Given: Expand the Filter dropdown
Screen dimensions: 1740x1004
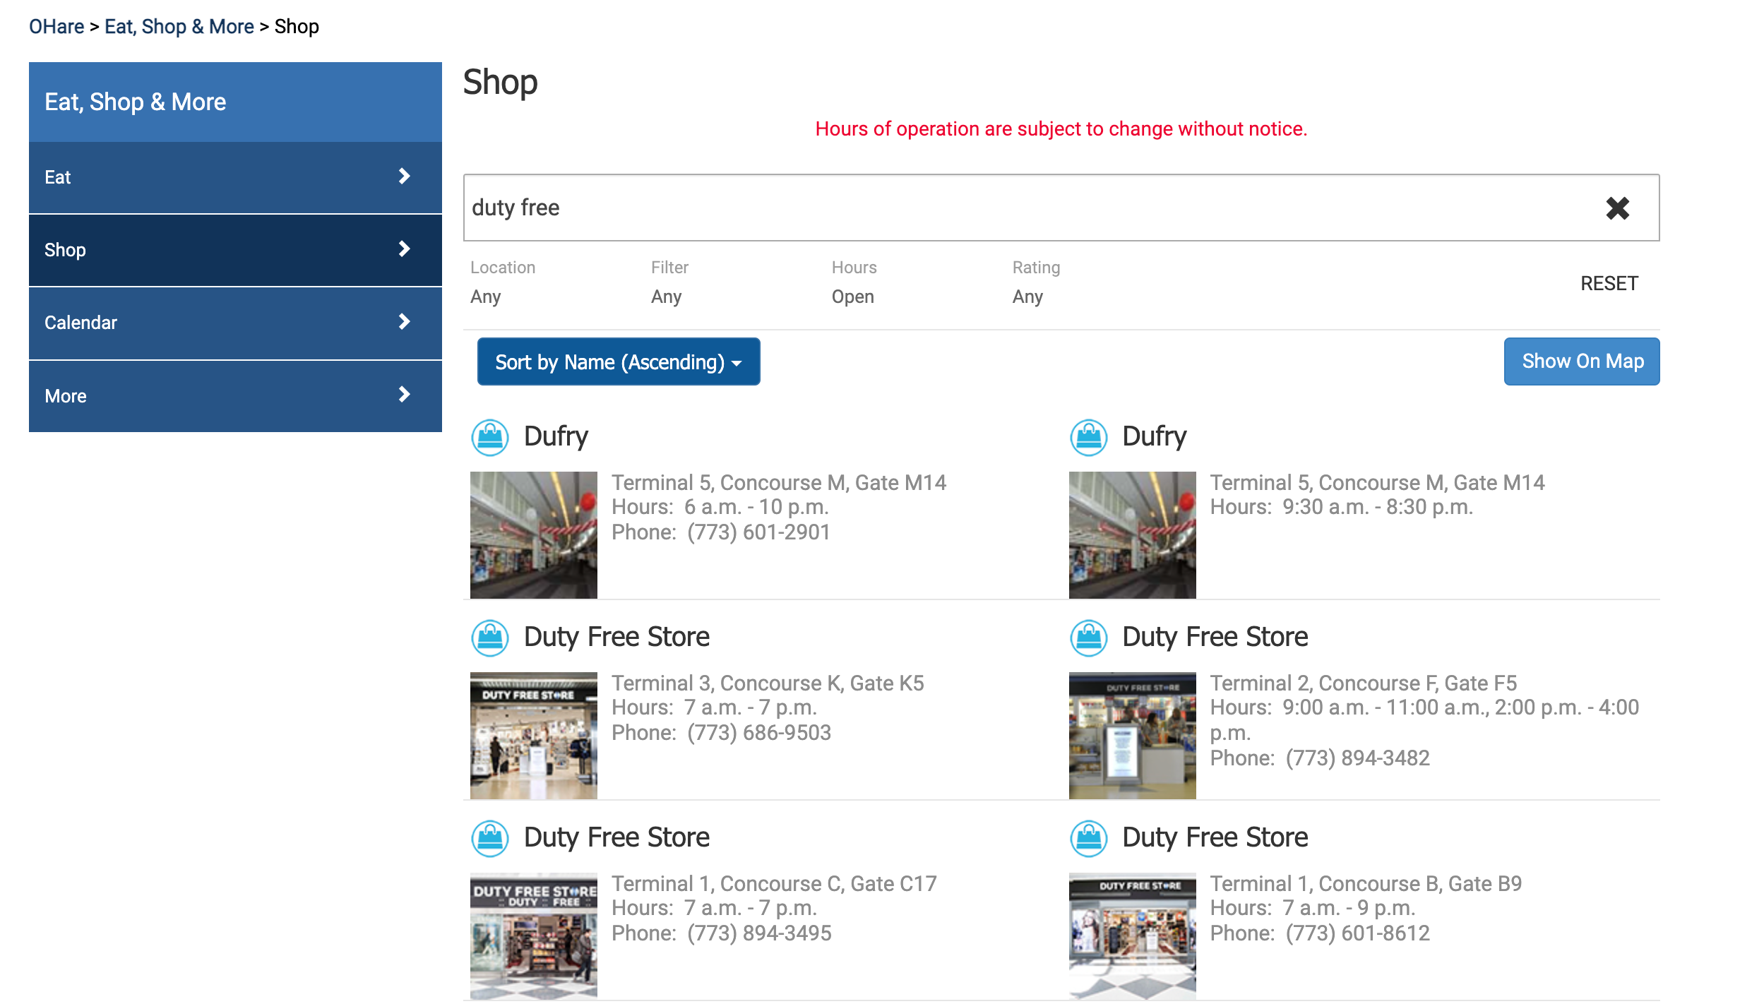Looking at the screenshot, I should [666, 298].
